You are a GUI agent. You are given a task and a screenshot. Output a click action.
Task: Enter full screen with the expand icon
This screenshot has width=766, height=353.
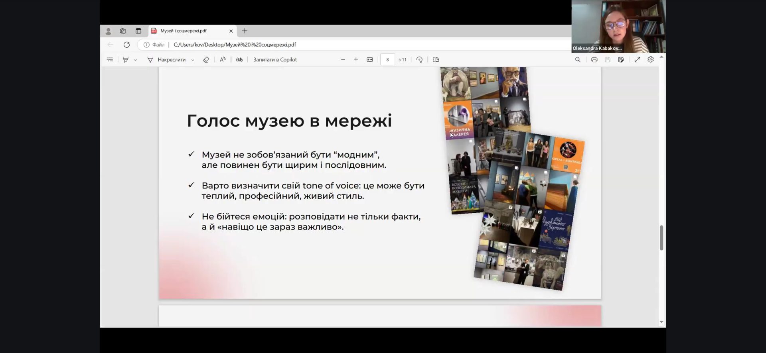(x=637, y=60)
